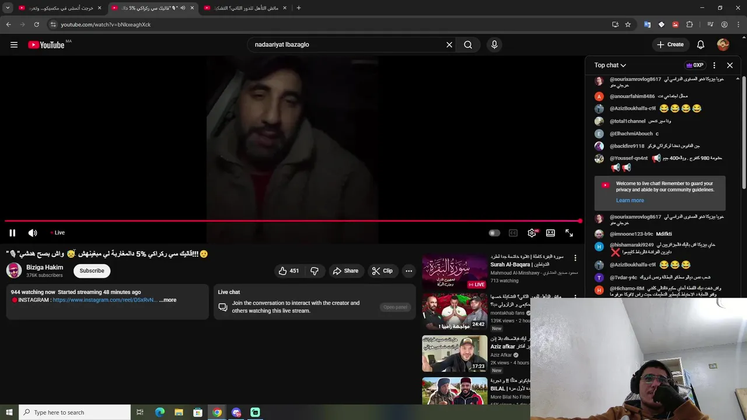Expand description with ...more
This screenshot has height=420, width=747.
click(167, 300)
